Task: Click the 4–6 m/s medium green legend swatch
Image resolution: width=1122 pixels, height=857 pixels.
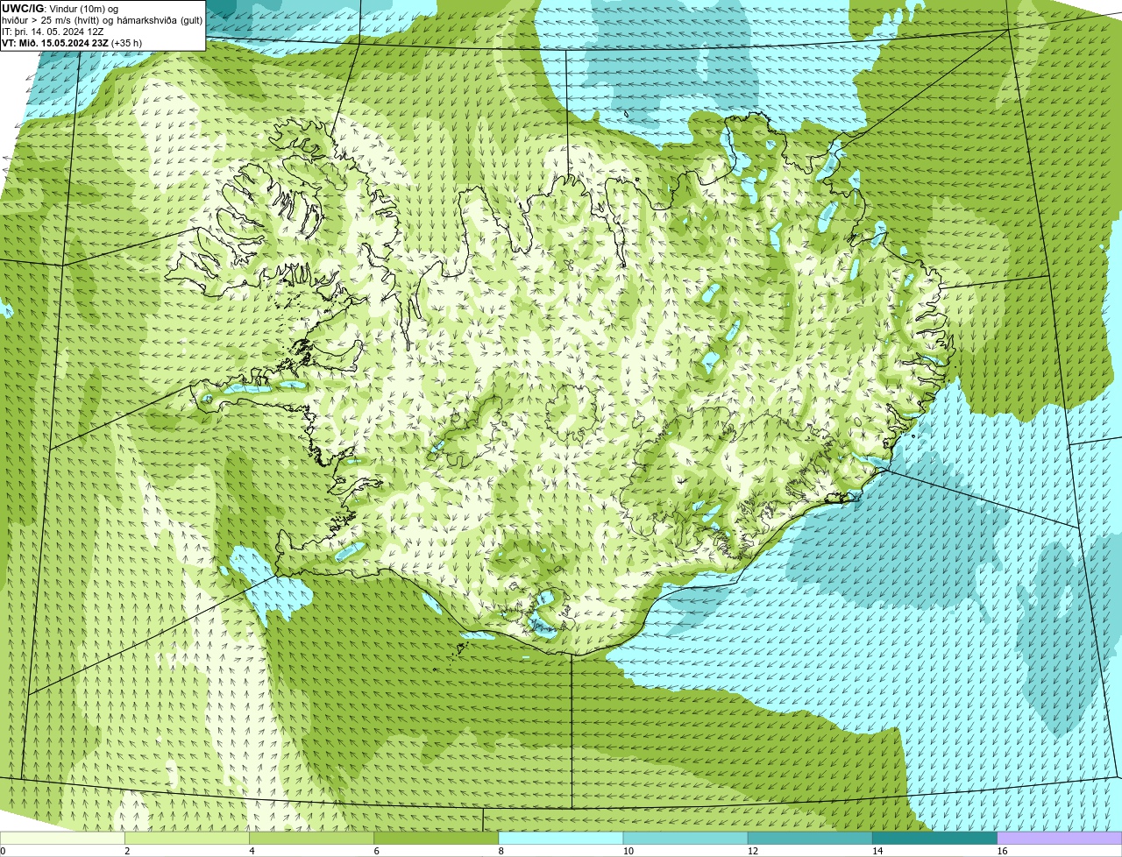Action: [311, 838]
